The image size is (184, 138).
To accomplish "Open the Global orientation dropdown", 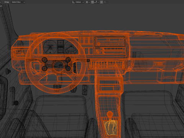I will tap(79, 2).
